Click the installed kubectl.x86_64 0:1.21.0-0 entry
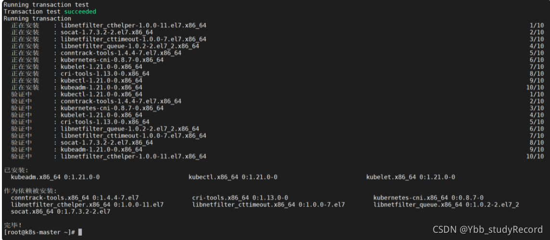 233,177
